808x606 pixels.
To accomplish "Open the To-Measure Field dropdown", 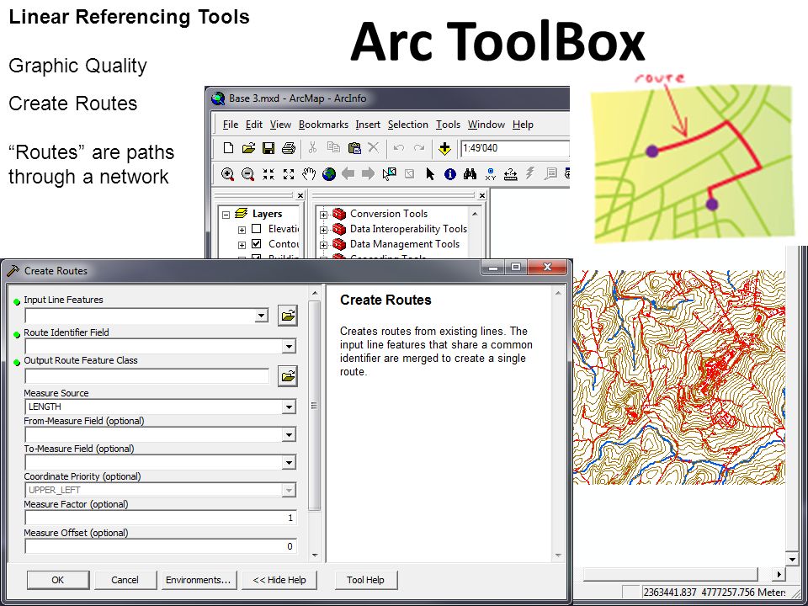I will click(x=289, y=463).
